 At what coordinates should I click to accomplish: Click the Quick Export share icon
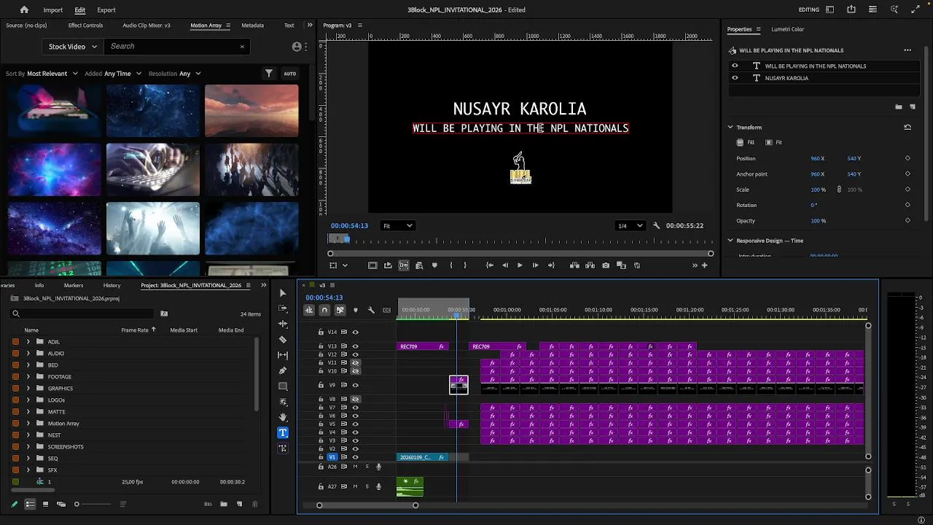tap(851, 9)
